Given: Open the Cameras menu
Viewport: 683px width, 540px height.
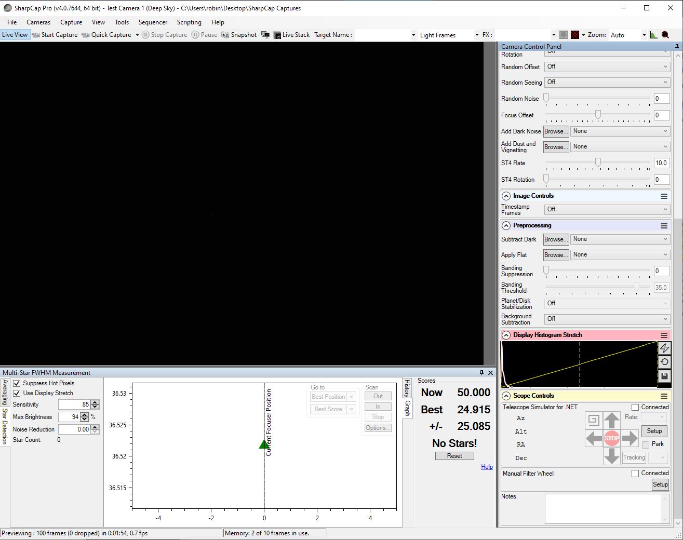Looking at the screenshot, I should click(x=38, y=22).
